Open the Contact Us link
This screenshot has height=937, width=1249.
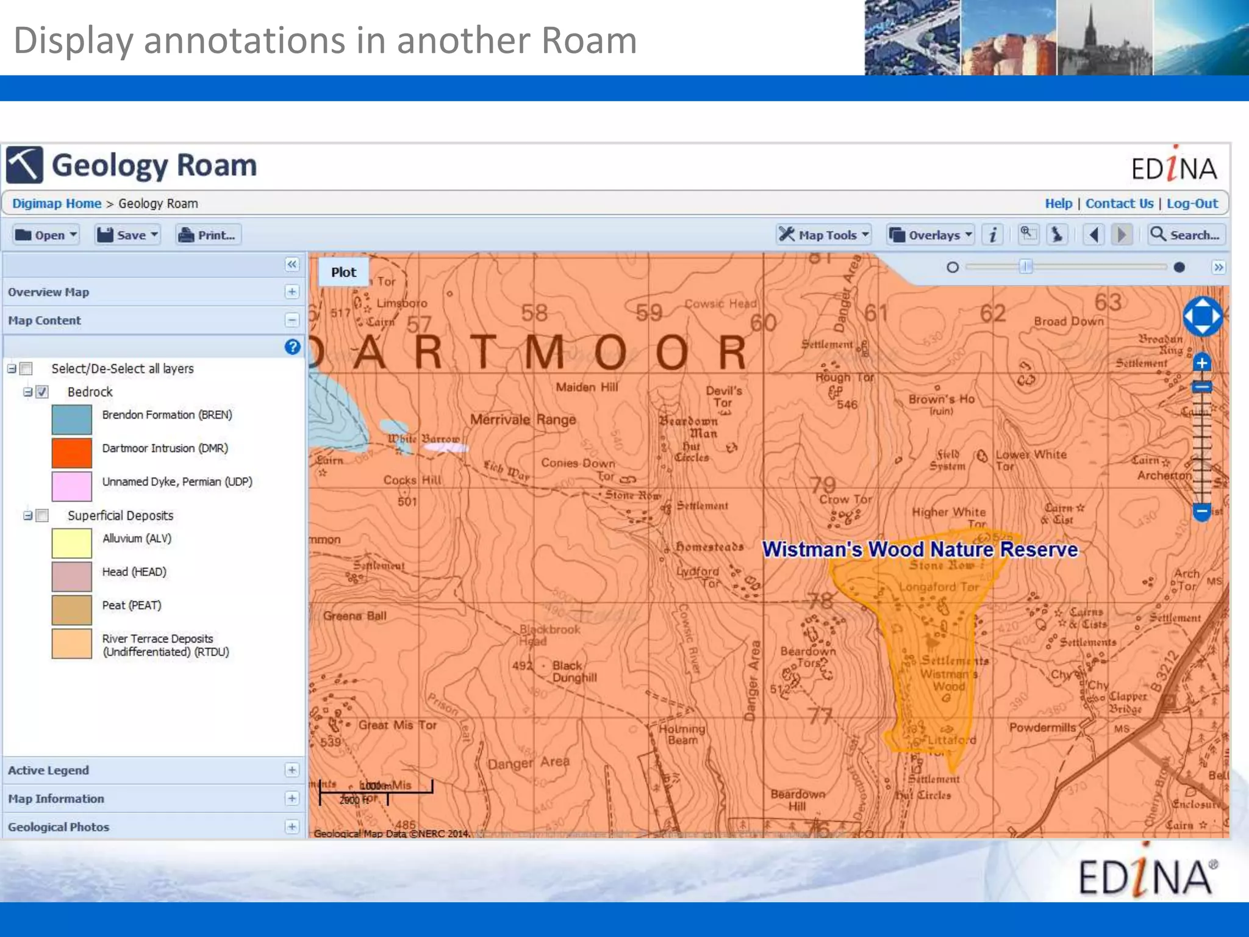(1120, 203)
